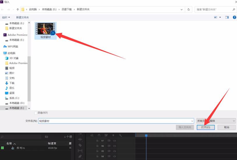Click the refresh icon beside address bar
The height and width of the screenshot is (160, 237).
click(189, 10)
